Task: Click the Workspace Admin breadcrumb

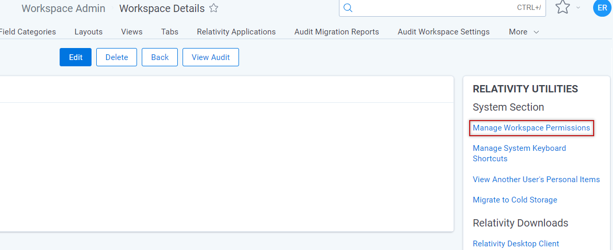Action: click(x=63, y=8)
